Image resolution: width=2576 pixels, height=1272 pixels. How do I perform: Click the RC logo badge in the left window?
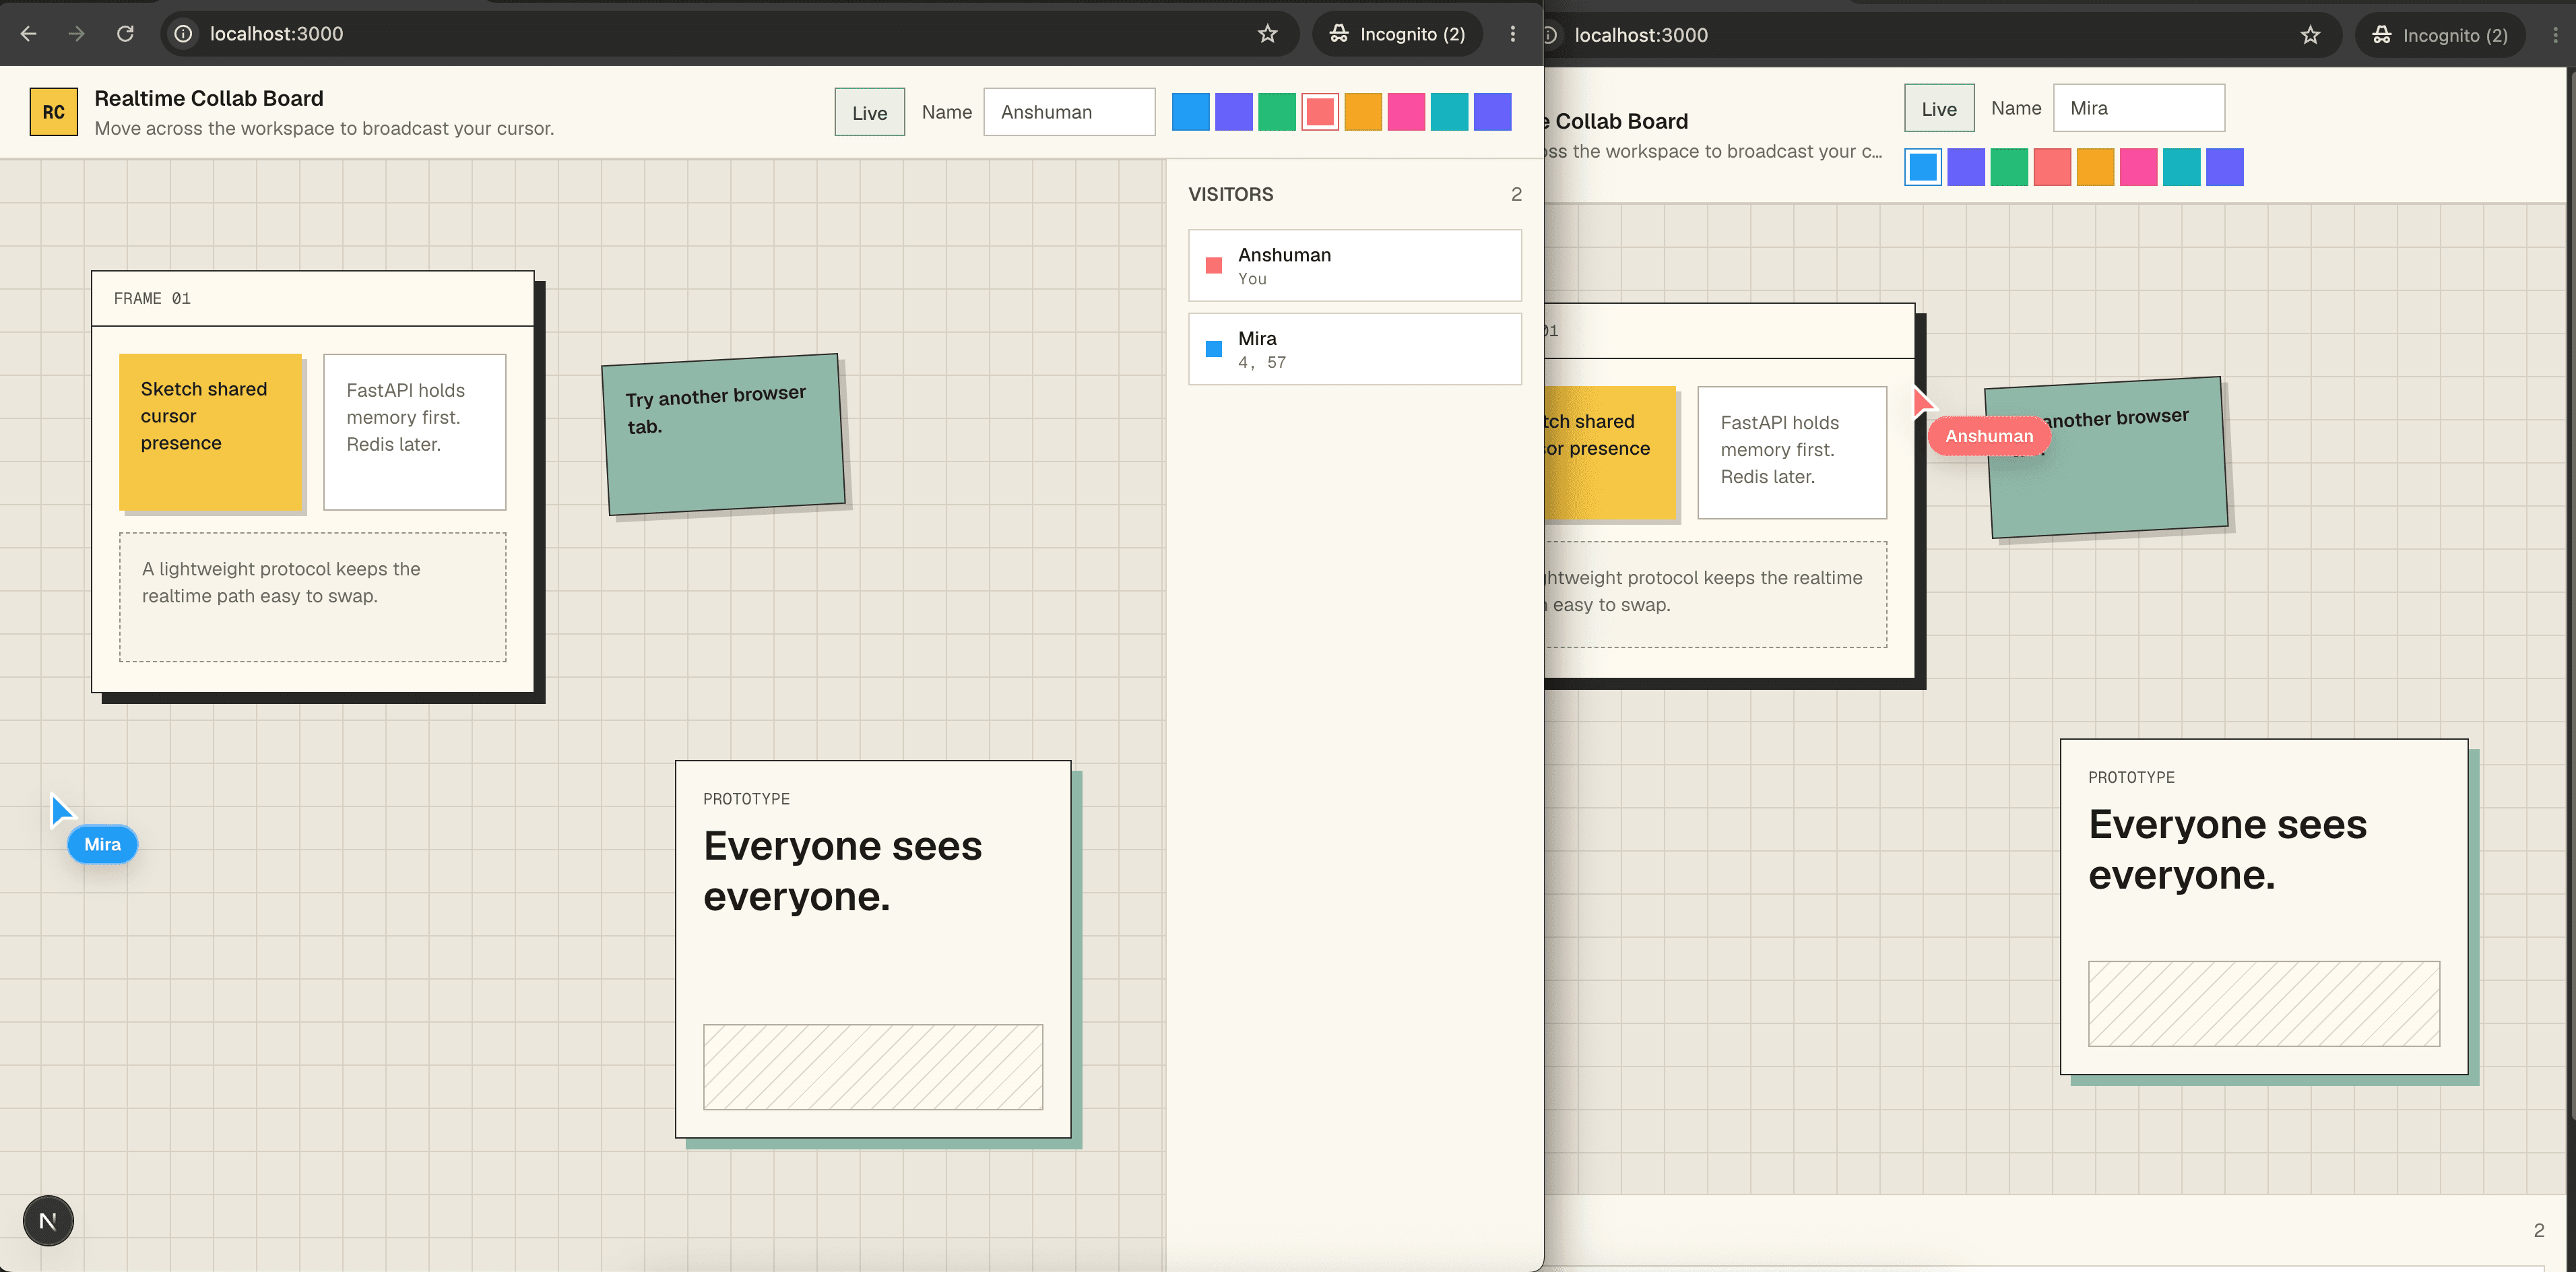(54, 112)
